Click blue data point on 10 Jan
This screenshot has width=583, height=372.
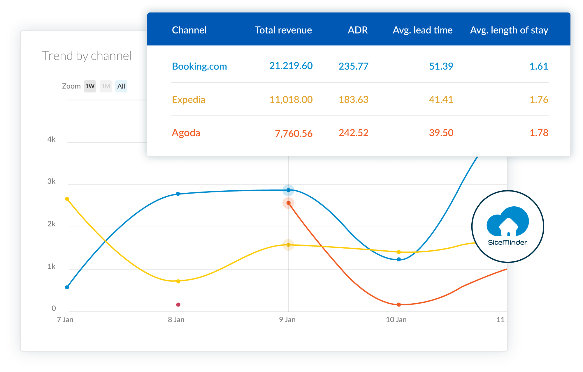click(399, 259)
